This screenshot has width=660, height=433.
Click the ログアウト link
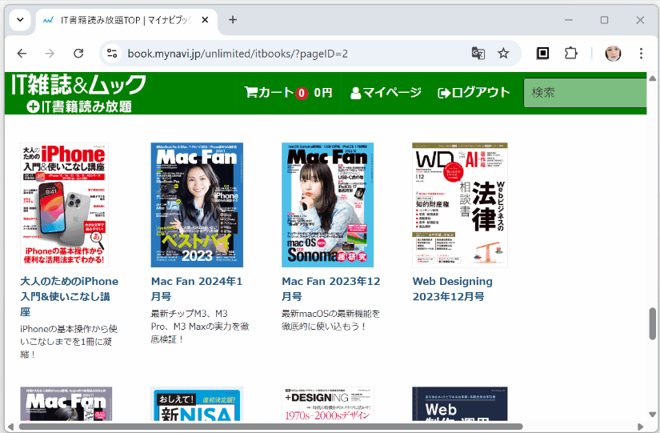tap(474, 92)
